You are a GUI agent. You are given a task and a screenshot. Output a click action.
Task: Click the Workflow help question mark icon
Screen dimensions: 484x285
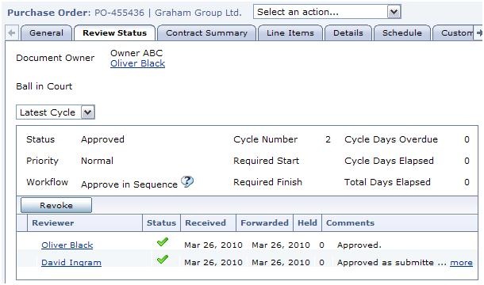(187, 181)
